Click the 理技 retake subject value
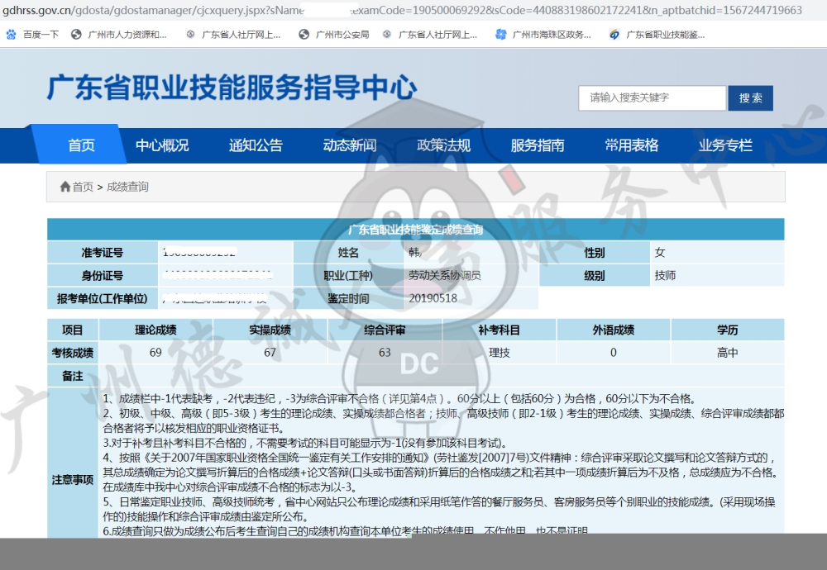Viewport: 827px width, 570px height. tap(499, 353)
